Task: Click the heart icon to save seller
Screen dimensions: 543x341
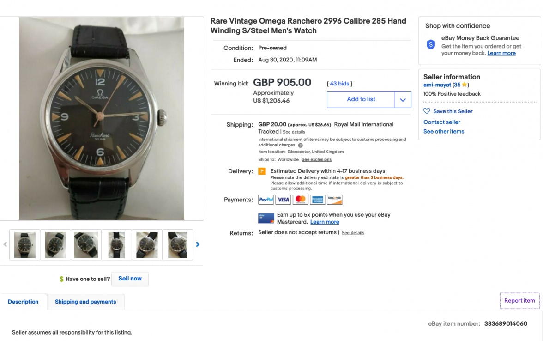Action: (x=427, y=111)
